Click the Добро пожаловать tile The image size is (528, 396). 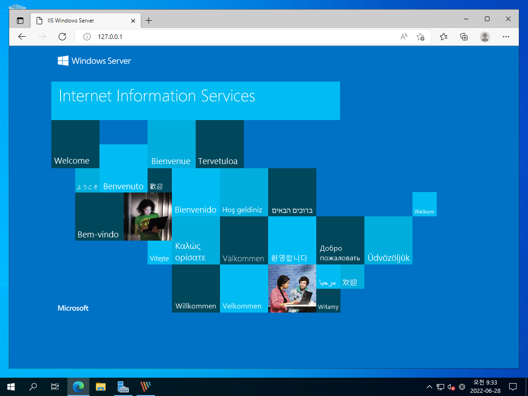pos(341,241)
